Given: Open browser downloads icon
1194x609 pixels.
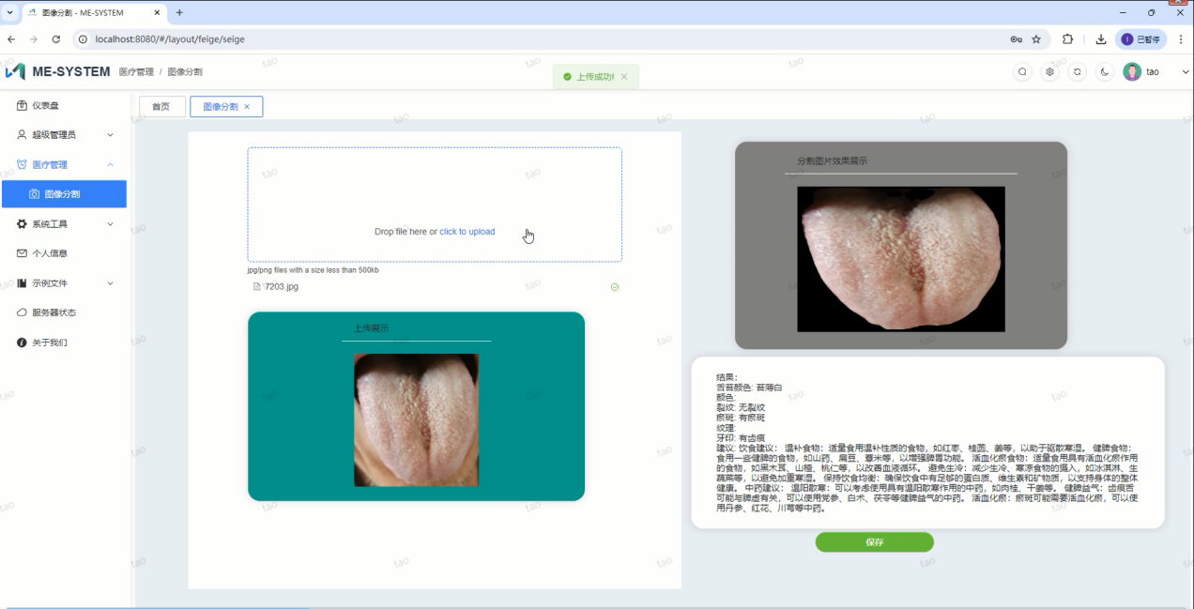Looking at the screenshot, I should click(1100, 39).
